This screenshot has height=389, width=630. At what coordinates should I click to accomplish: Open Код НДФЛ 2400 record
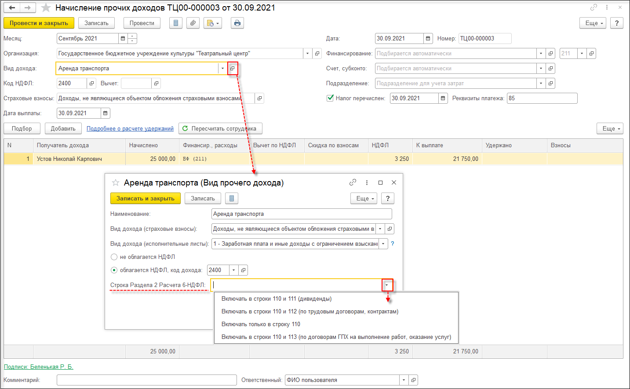click(x=91, y=84)
